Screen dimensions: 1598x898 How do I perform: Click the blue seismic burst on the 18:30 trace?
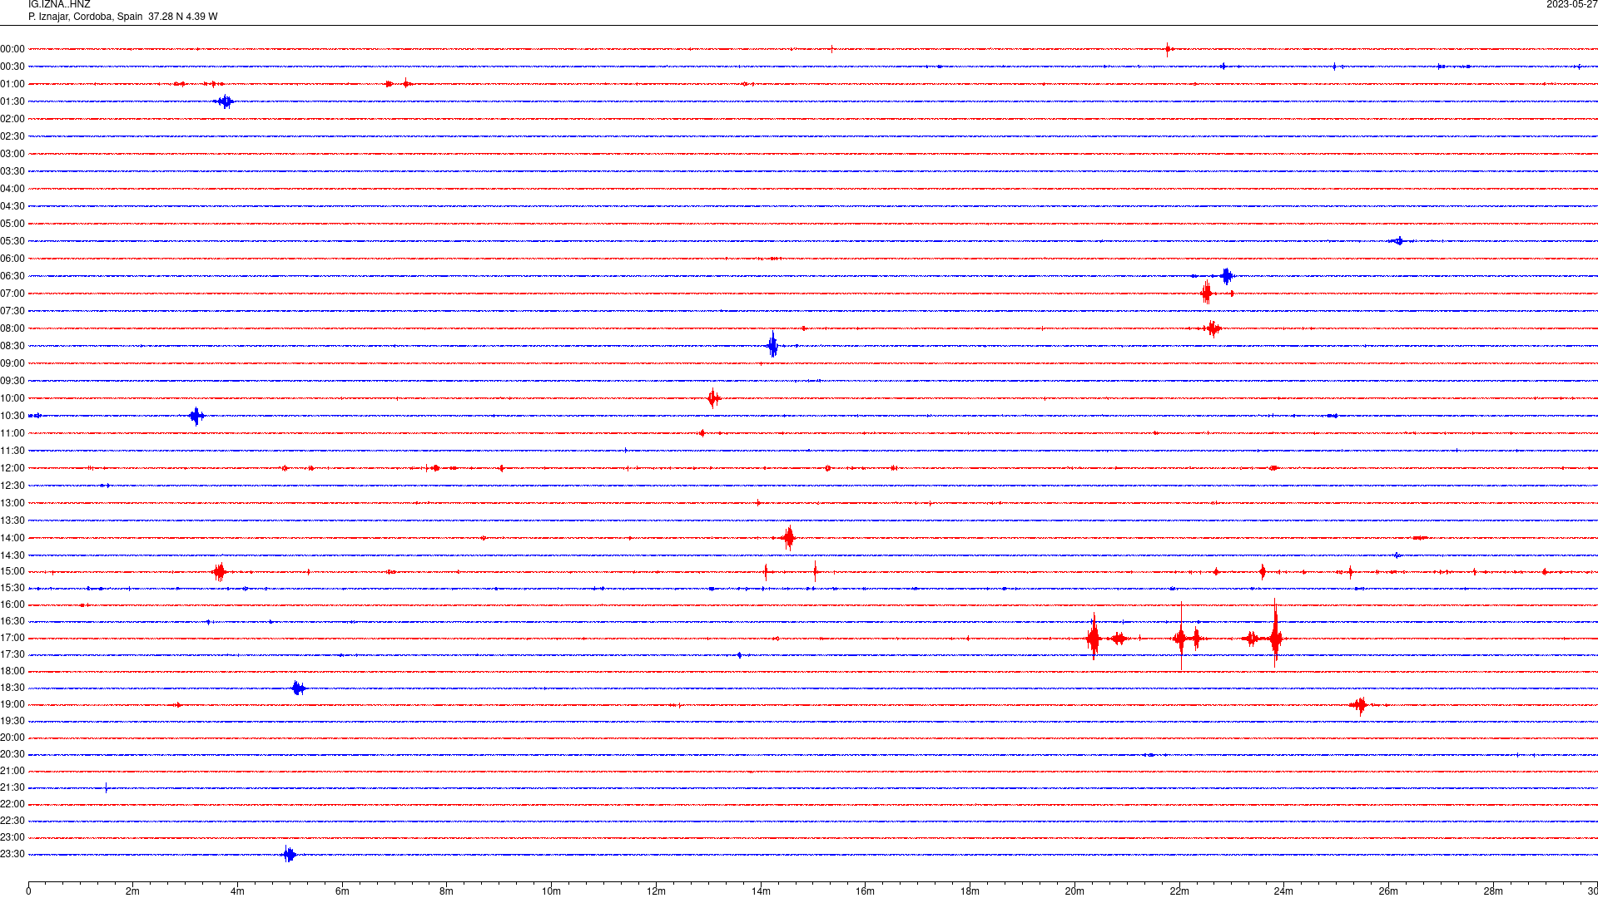(299, 688)
